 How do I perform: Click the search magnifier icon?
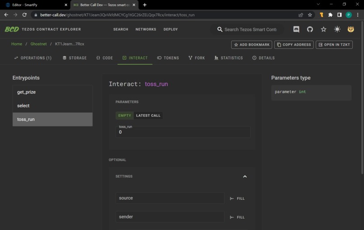point(219,29)
